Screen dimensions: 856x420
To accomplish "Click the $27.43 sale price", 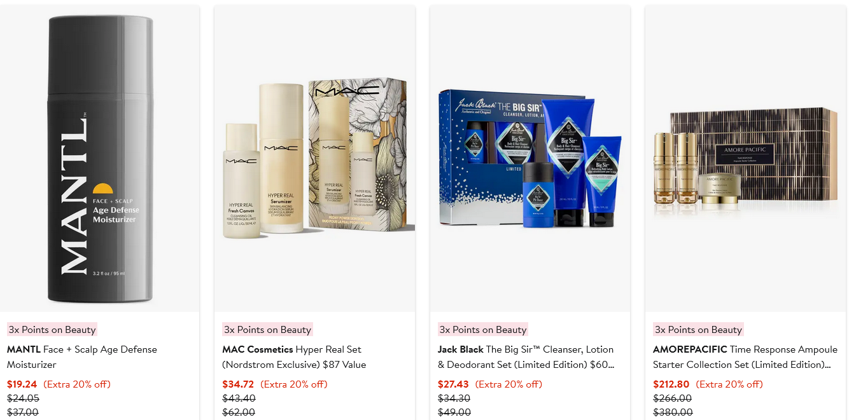I will click(453, 384).
